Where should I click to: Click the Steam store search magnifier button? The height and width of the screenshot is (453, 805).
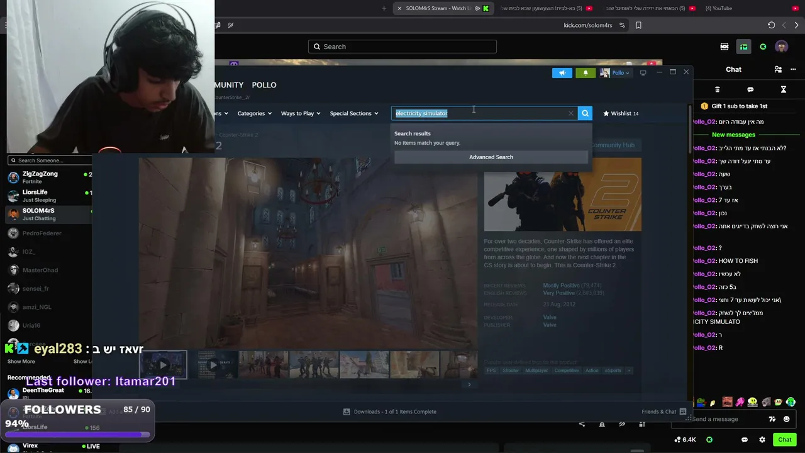click(x=585, y=113)
